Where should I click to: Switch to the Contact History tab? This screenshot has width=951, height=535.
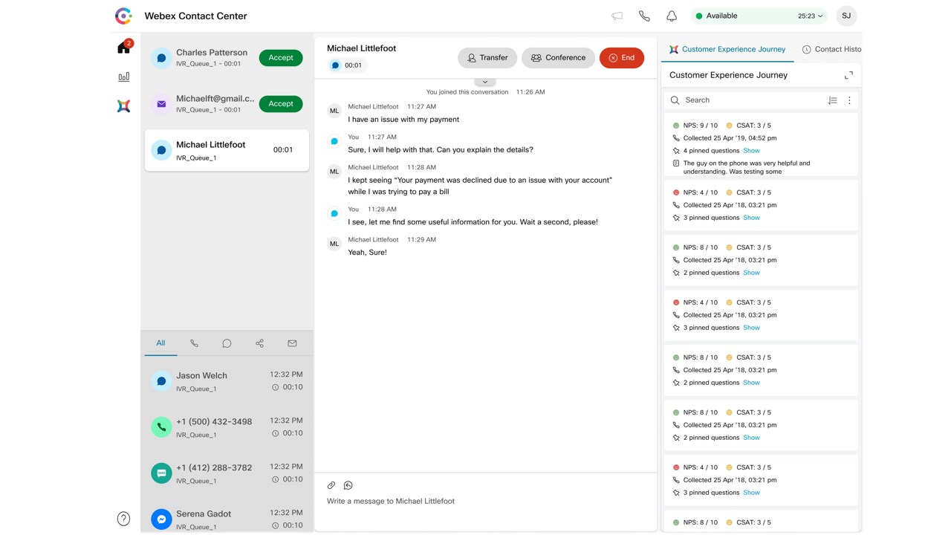tap(832, 49)
